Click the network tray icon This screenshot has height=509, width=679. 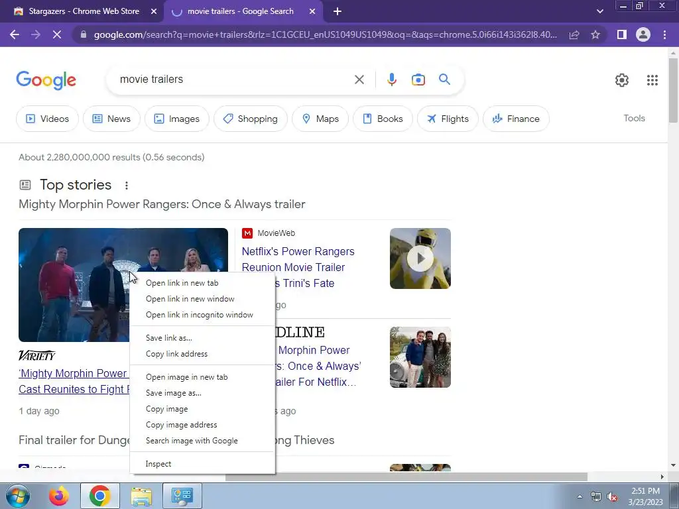[x=596, y=497]
